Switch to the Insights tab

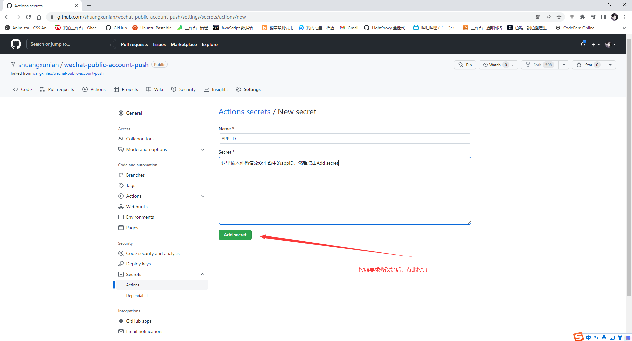pos(216,89)
